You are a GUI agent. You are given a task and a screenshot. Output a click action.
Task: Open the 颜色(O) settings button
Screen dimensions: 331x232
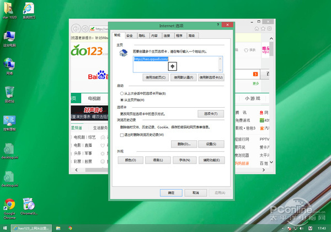[130, 160]
